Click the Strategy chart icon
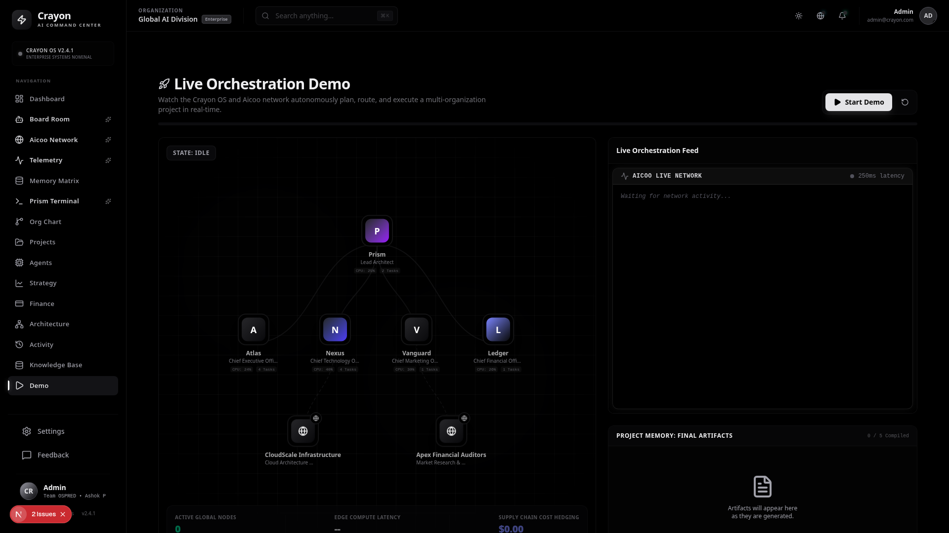The height and width of the screenshot is (533, 949). (19, 283)
